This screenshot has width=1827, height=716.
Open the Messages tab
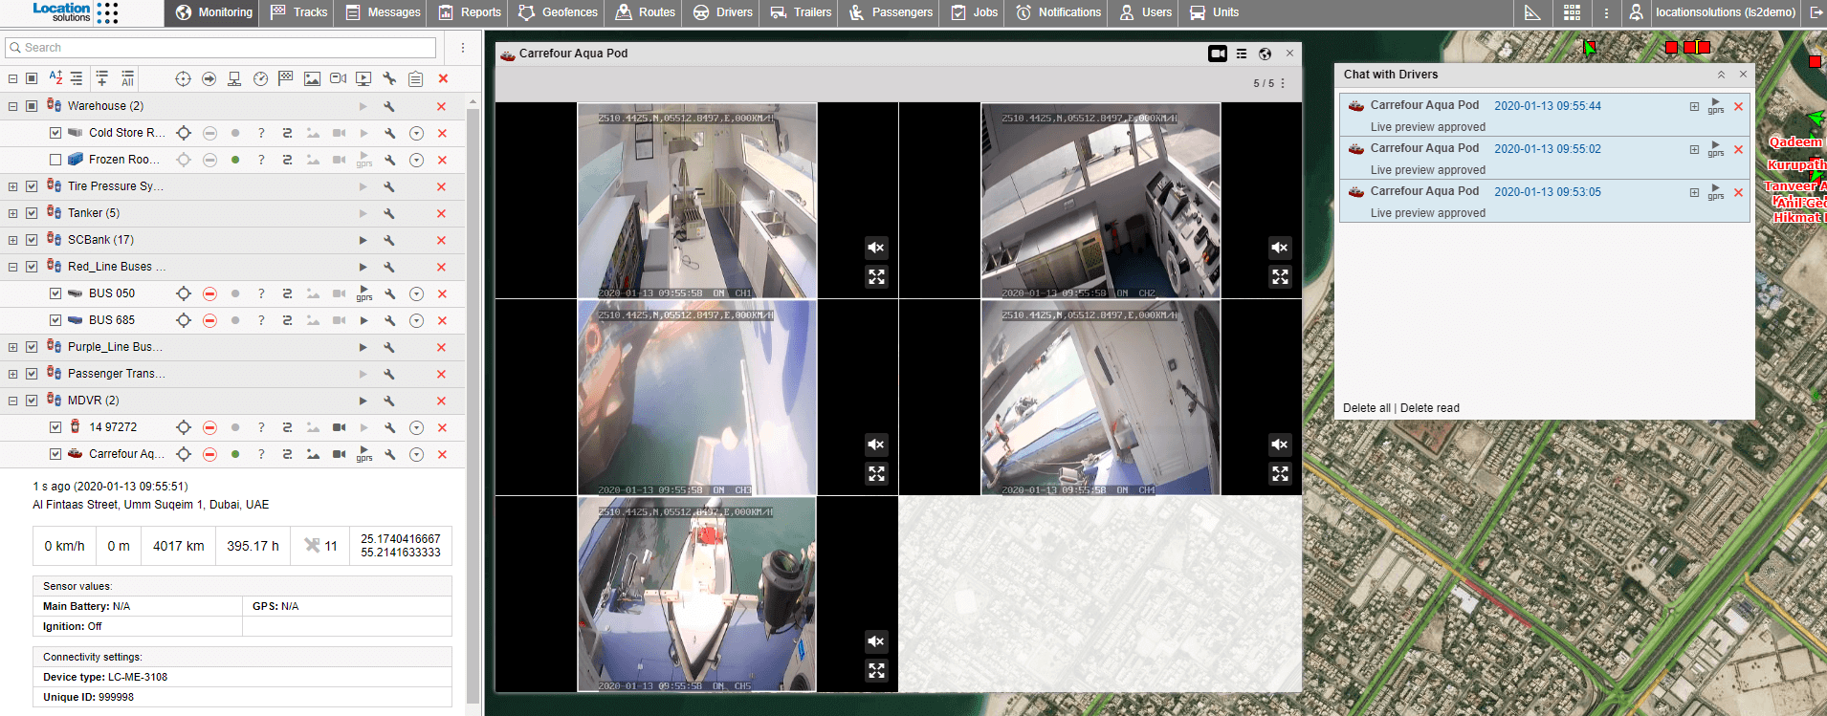(382, 12)
